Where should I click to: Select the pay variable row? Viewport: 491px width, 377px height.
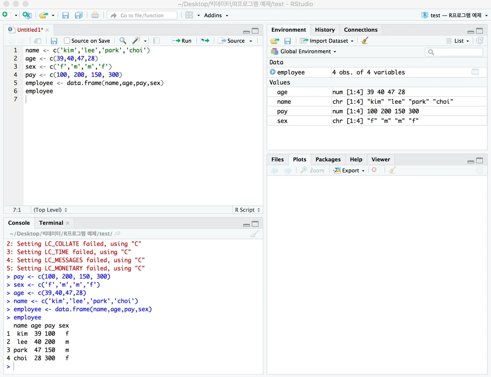(377, 111)
